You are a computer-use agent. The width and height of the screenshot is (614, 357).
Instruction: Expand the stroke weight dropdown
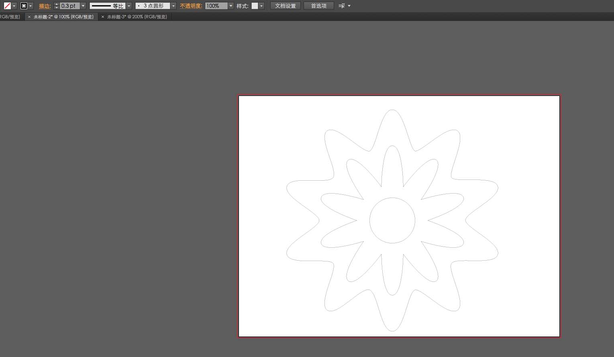83,6
